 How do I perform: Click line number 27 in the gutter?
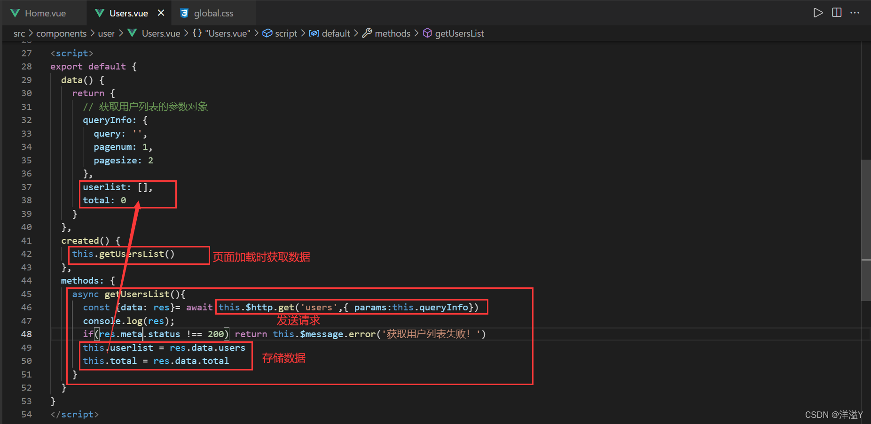click(x=26, y=53)
